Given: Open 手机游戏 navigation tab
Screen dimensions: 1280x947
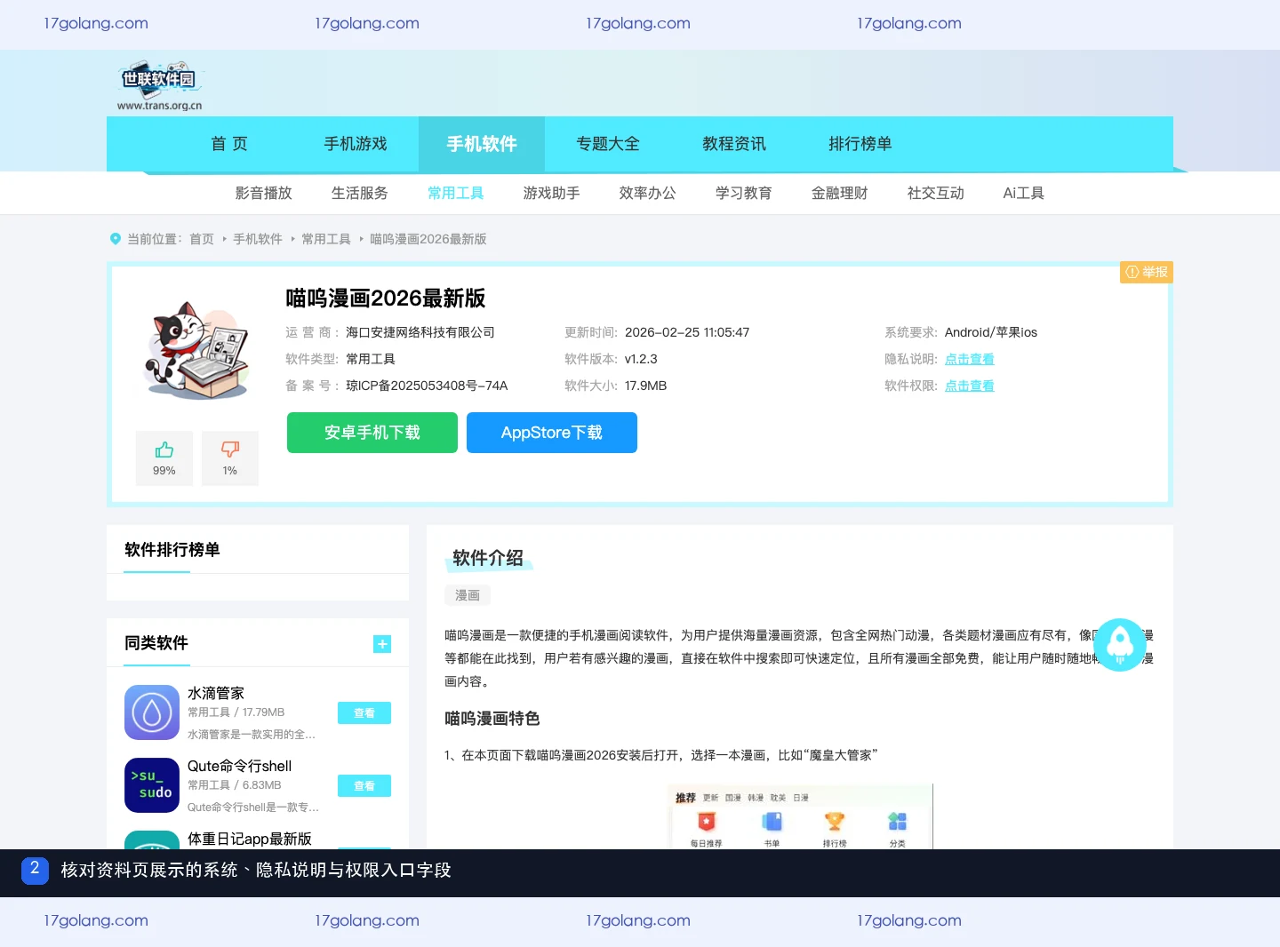Looking at the screenshot, I should [x=356, y=144].
